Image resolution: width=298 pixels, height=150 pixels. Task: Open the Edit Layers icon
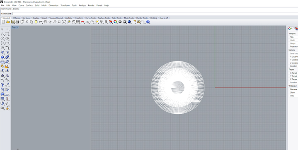click(x=111, y=22)
